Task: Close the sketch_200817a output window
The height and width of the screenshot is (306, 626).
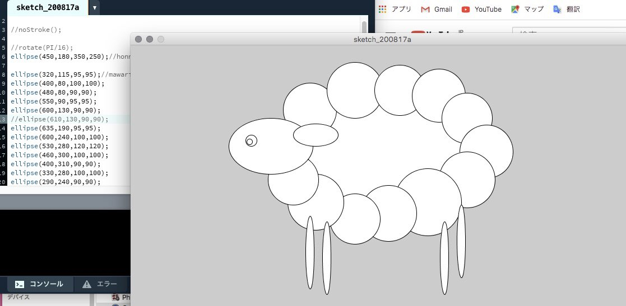Action: pos(138,39)
